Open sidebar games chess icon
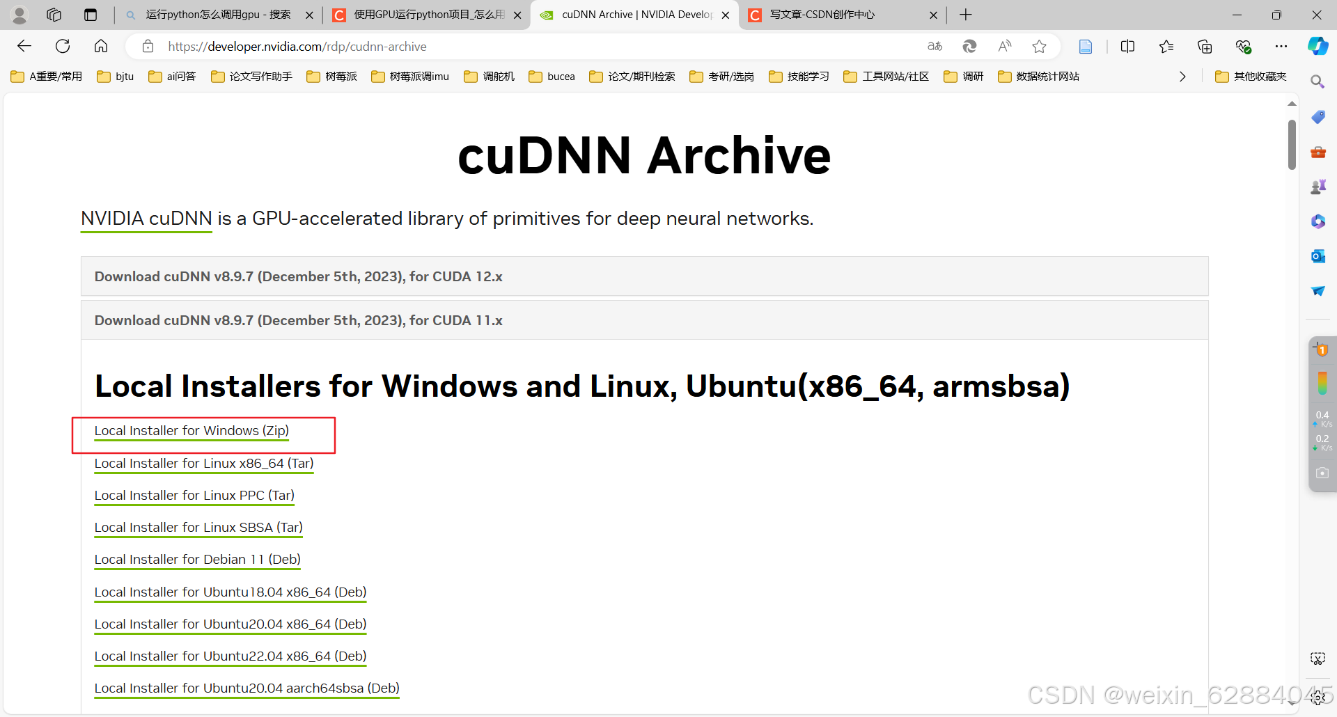Screen dimensions: 1337x717 tap(1318, 187)
